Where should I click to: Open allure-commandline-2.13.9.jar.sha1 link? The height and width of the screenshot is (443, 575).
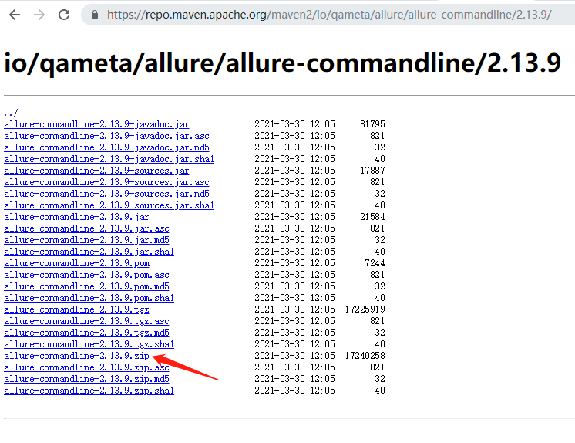[89, 252]
